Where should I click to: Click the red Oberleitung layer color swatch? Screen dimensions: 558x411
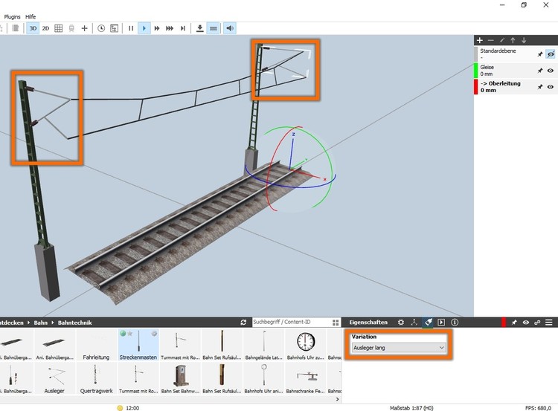476,87
